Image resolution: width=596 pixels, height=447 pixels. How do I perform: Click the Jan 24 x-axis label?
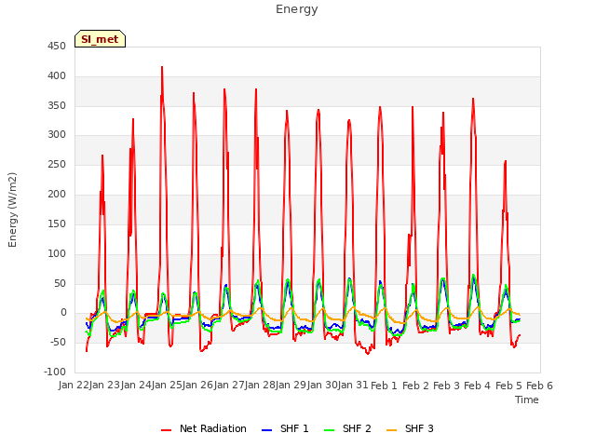136,386
